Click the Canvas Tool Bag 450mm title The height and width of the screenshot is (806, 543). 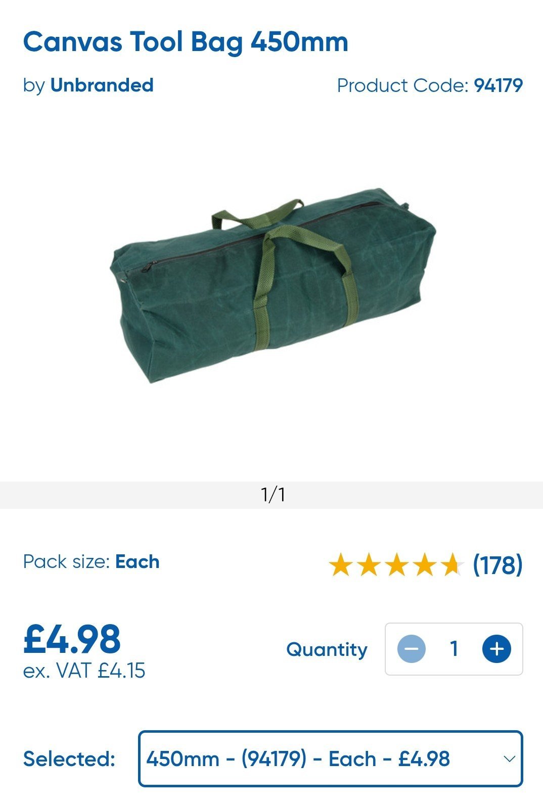tap(186, 42)
